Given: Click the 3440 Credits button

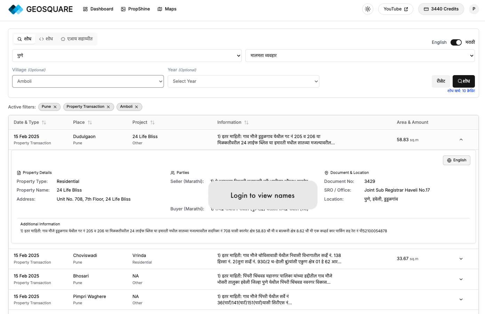Looking at the screenshot, I should 441,9.
